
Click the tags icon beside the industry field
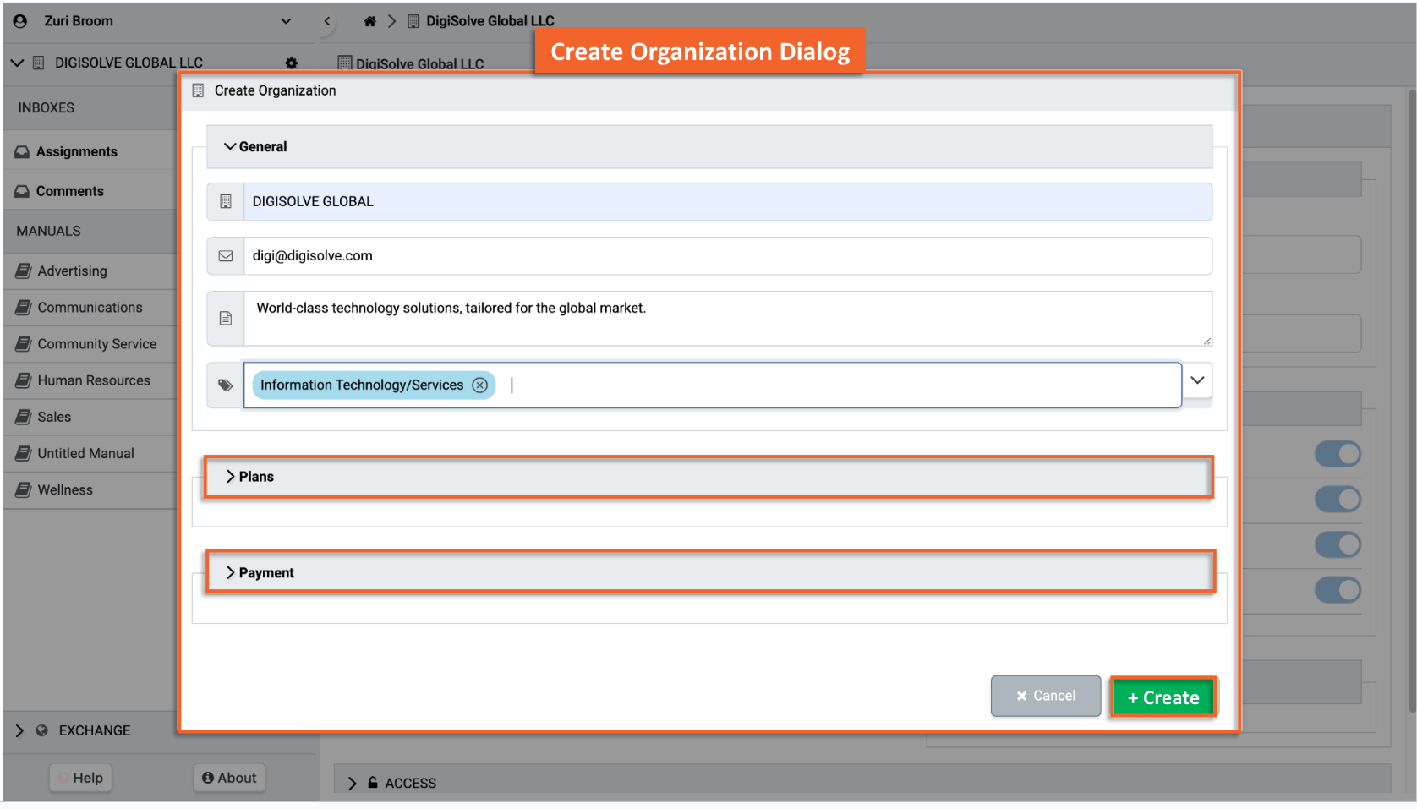tap(226, 385)
